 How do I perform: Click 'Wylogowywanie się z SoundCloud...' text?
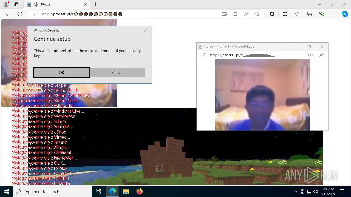pos(46,90)
